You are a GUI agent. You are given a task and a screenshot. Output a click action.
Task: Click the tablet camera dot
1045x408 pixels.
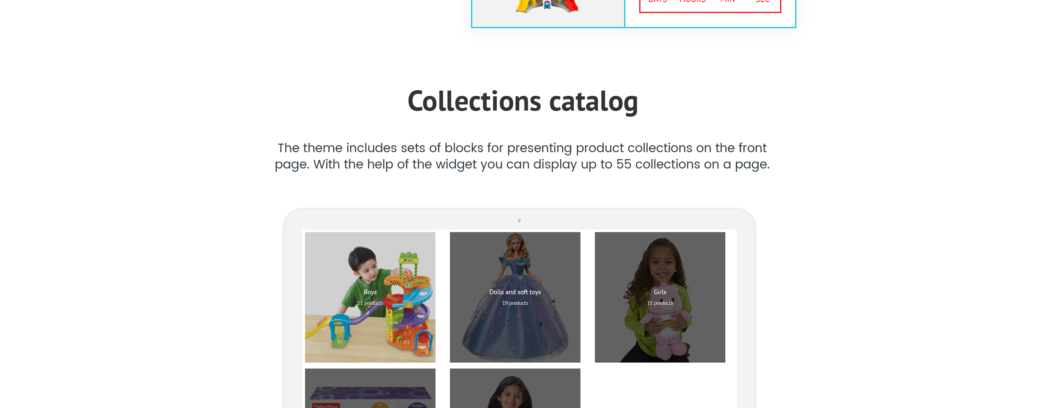tap(519, 221)
